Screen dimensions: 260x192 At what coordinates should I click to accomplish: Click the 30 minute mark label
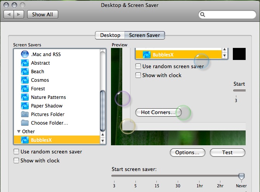[178, 186]
